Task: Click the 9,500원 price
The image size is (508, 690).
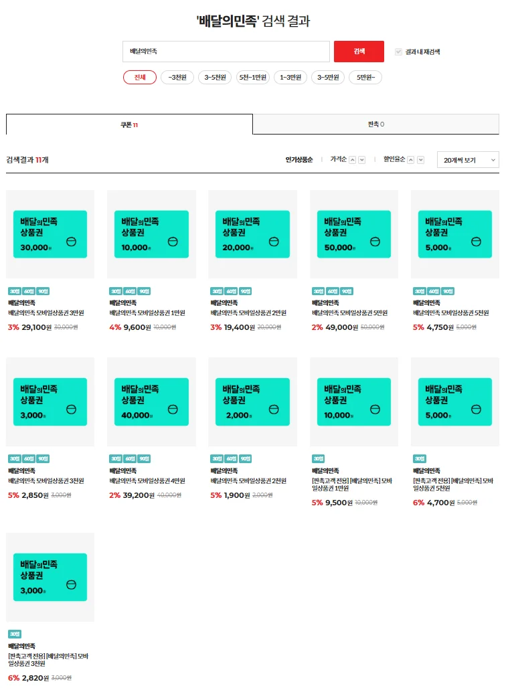Action: [339, 503]
